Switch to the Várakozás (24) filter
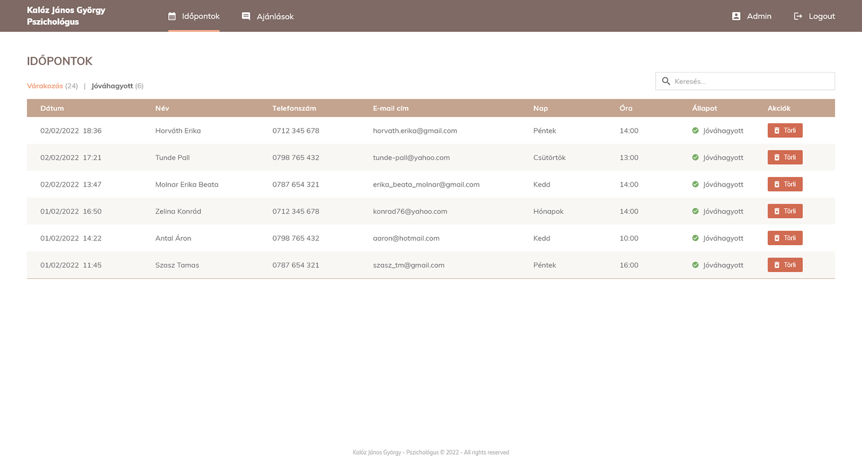 click(x=52, y=86)
